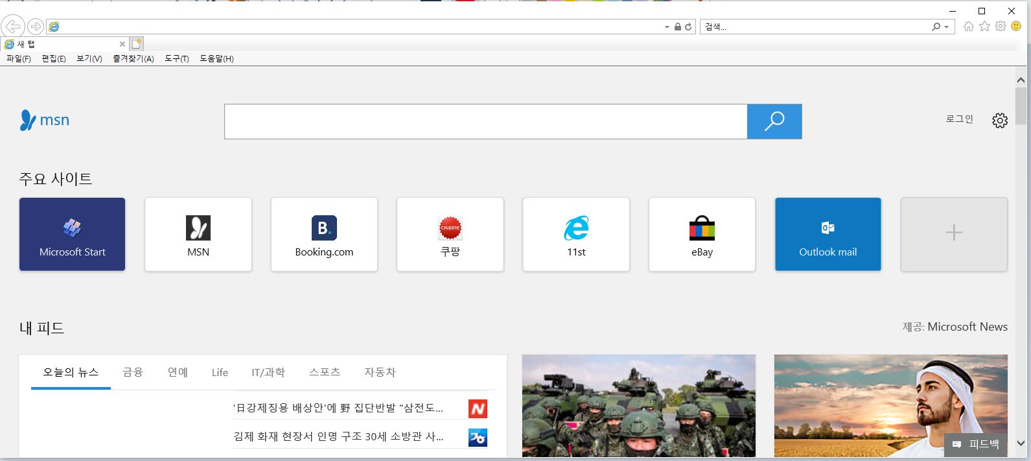Open the 편집(E) menu
This screenshot has width=1031, height=461.
point(54,58)
